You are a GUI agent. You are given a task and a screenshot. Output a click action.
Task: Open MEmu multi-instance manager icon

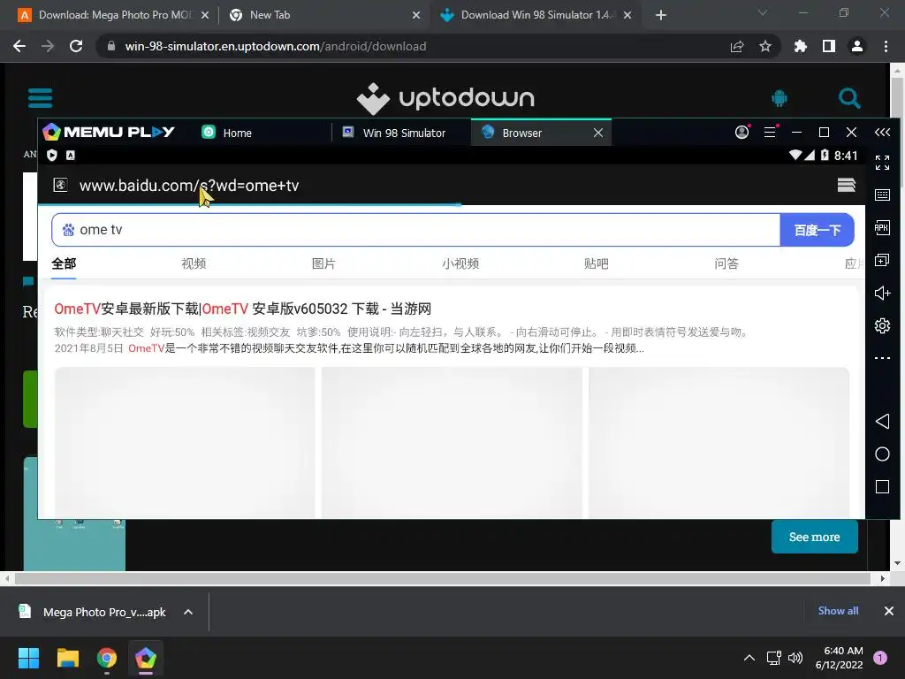(x=882, y=261)
